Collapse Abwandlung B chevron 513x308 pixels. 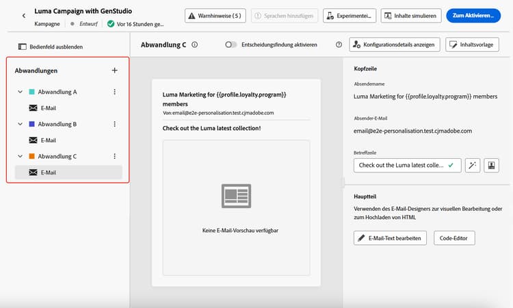click(21, 124)
